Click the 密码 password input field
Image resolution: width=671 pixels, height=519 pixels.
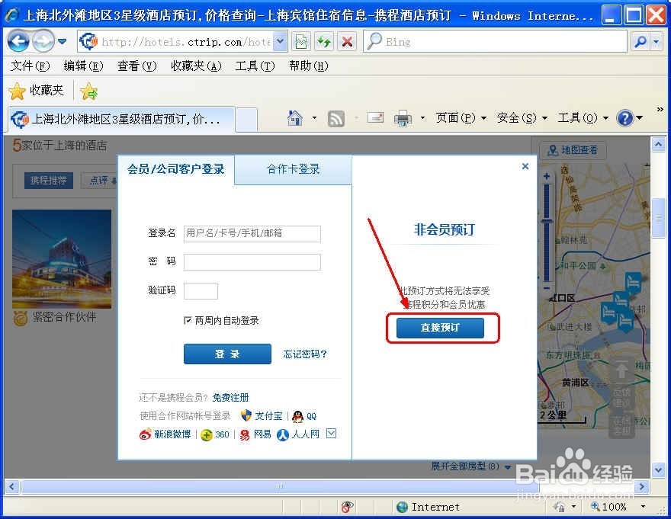[252, 262]
